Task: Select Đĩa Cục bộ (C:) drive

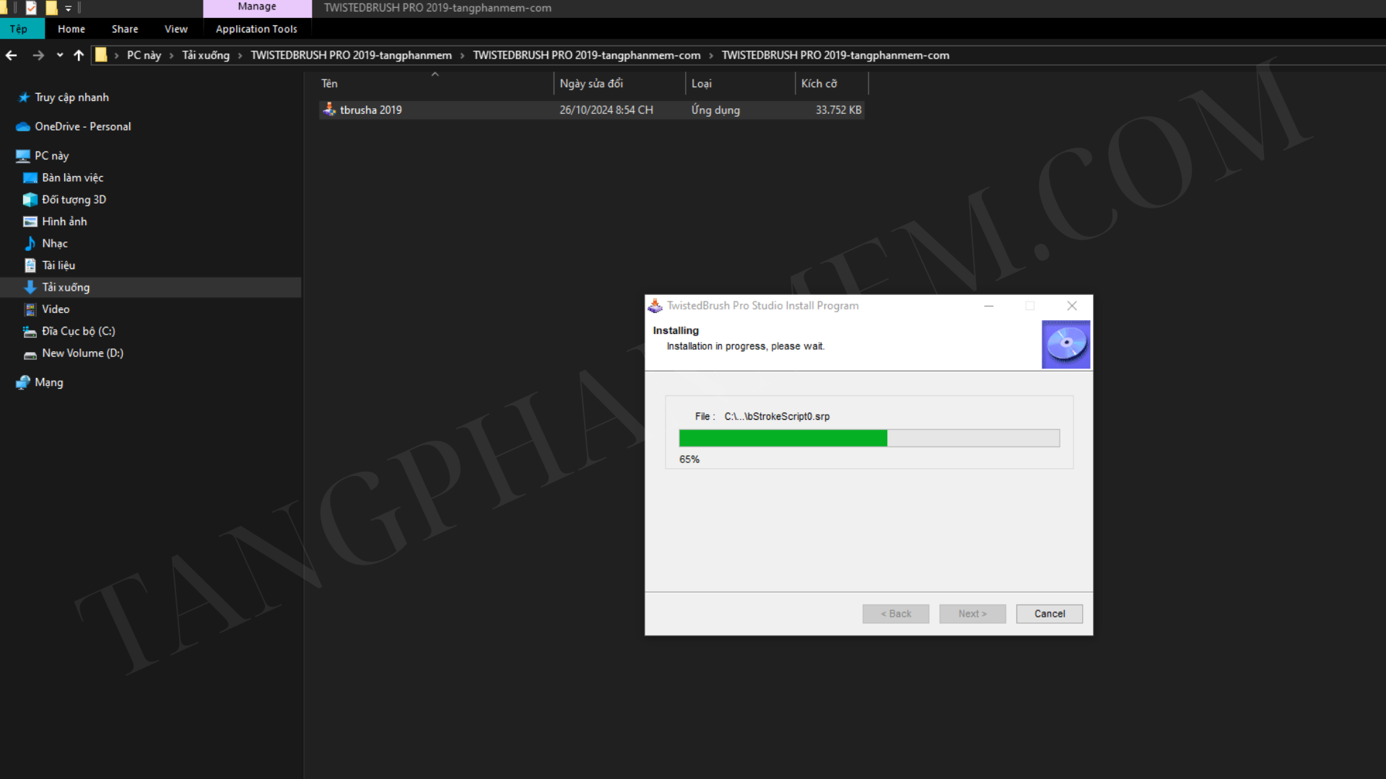Action: pos(78,331)
